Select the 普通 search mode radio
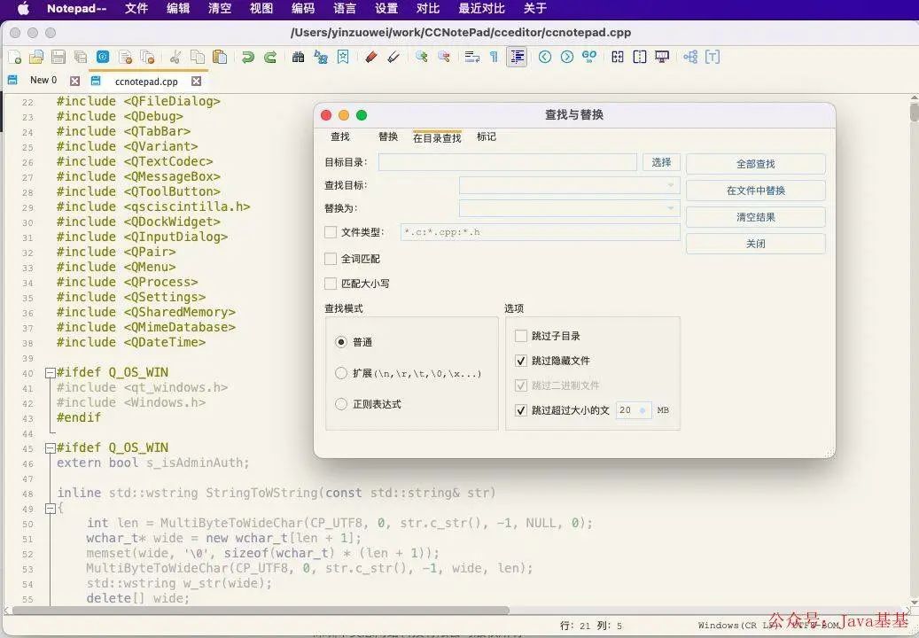The width and height of the screenshot is (919, 638). [341, 342]
